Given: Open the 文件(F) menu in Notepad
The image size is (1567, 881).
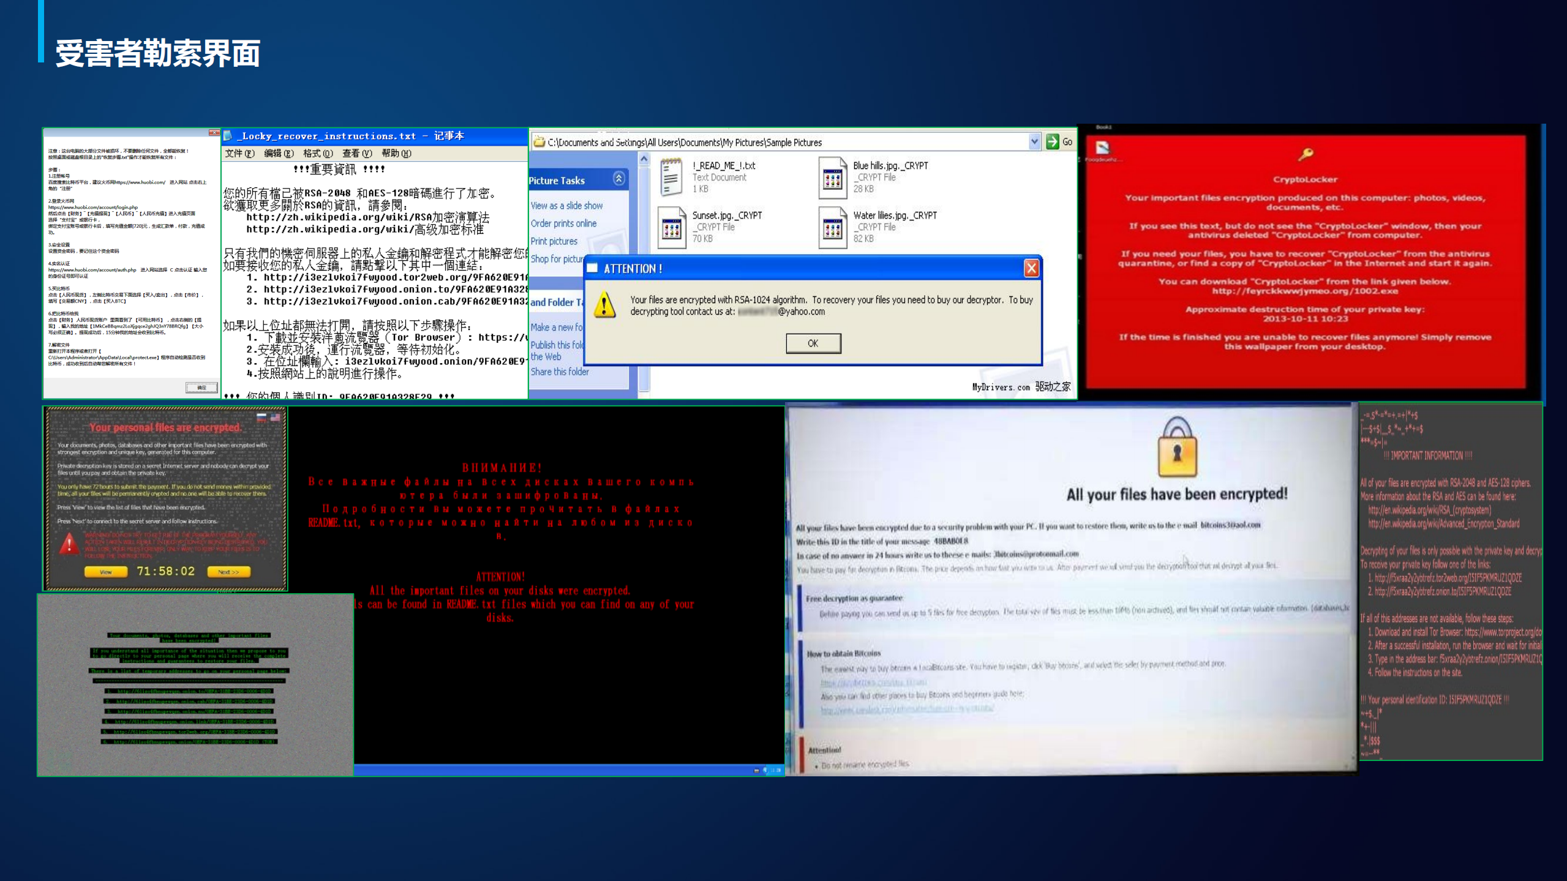Looking at the screenshot, I should [x=239, y=153].
